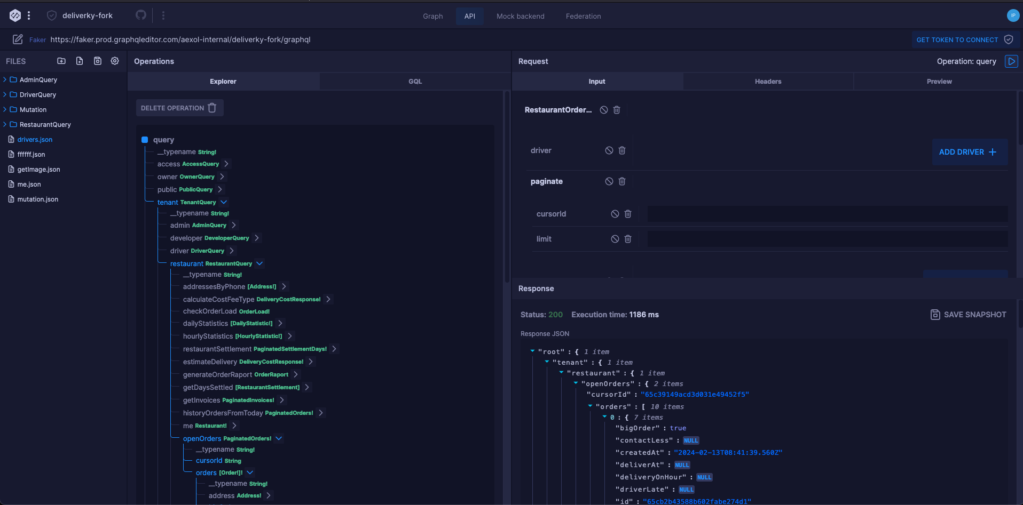
Task: Collapse the openOrders PaginatedOrders node
Action: (x=279, y=438)
